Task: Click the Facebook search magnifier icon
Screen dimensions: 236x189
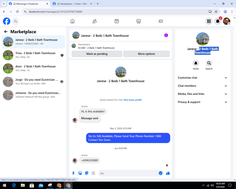Action: (x=16, y=21)
